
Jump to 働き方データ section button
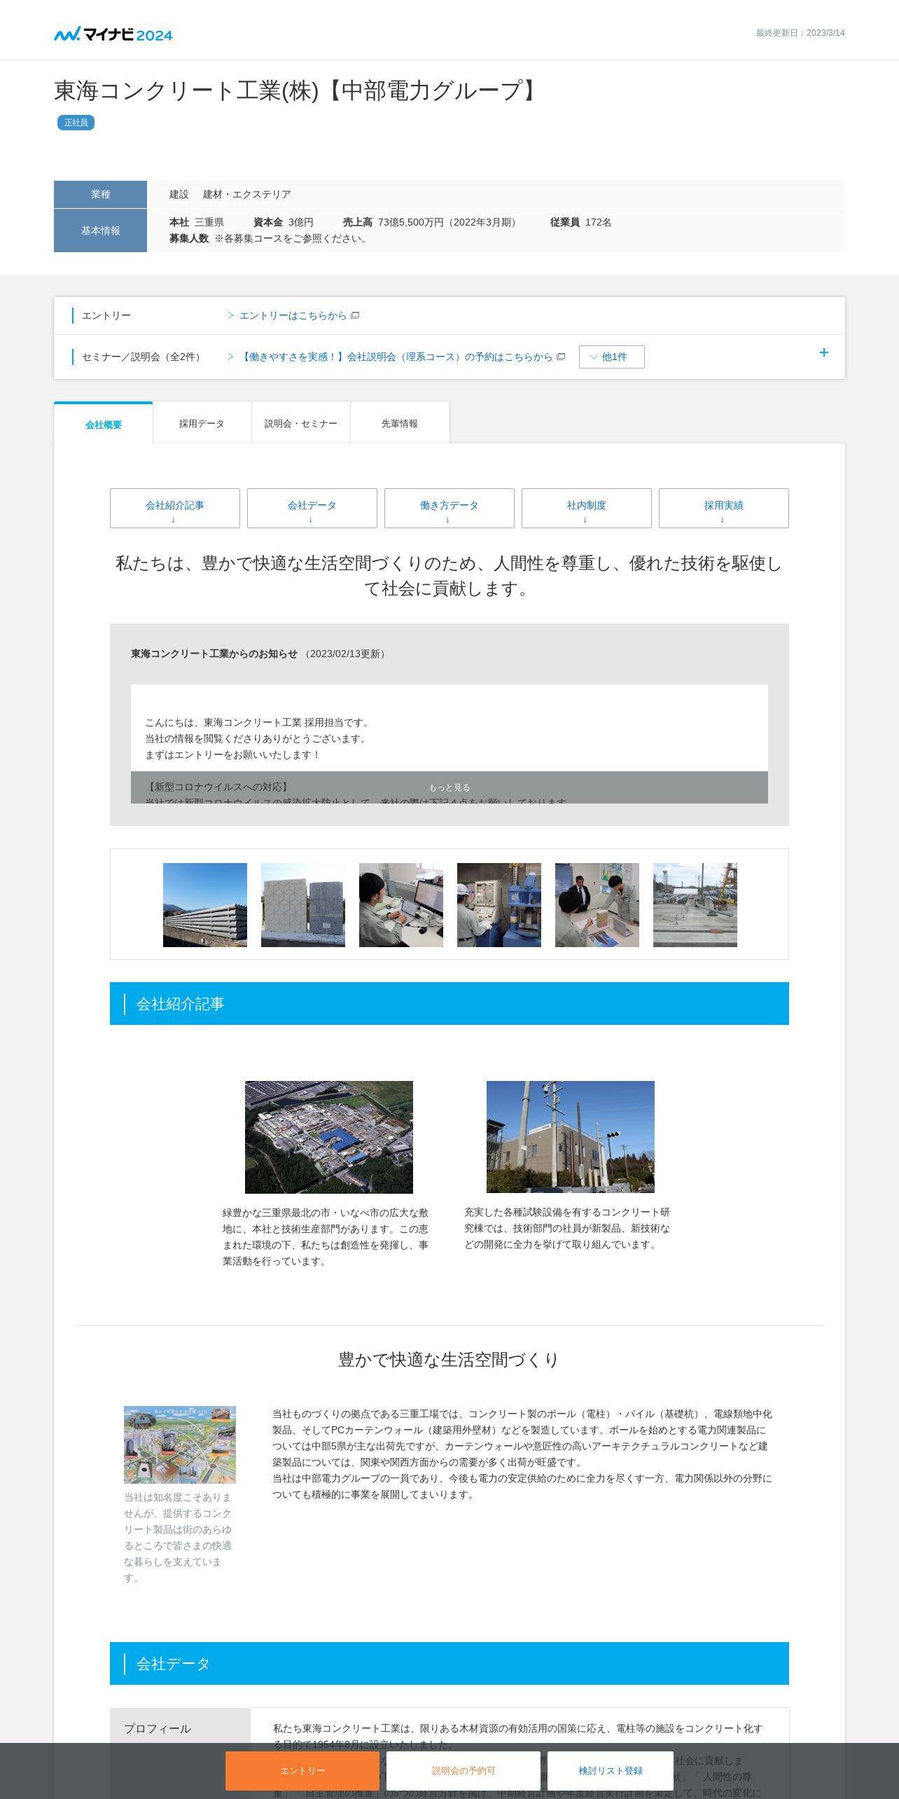tap(449, 508)
